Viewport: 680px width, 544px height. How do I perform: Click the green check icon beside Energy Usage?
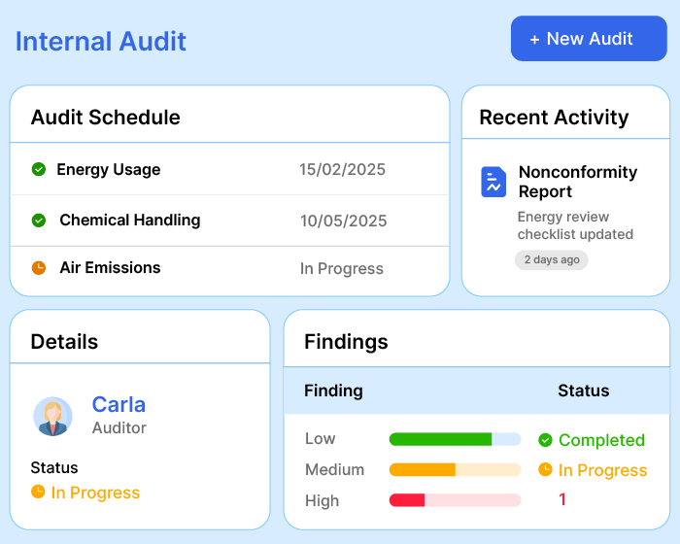pyautogui.click(x=39, y=170)
